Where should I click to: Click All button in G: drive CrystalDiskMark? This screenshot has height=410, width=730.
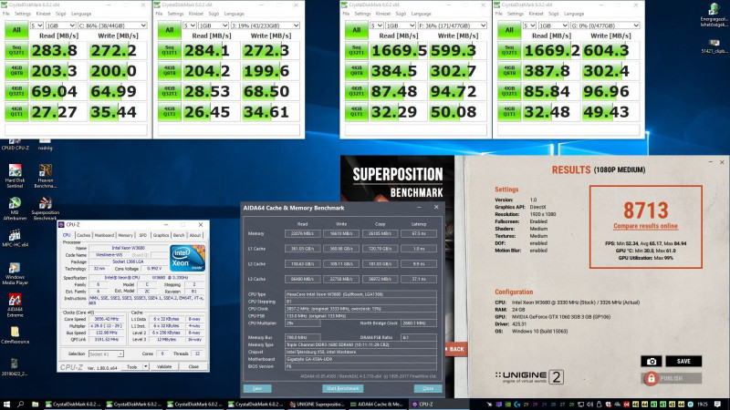tap(509, 30)
